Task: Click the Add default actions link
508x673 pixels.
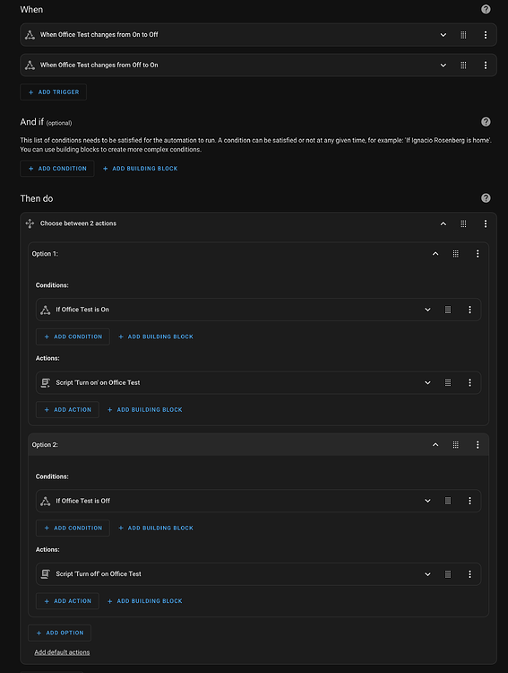Action: (x=62, y=652)
